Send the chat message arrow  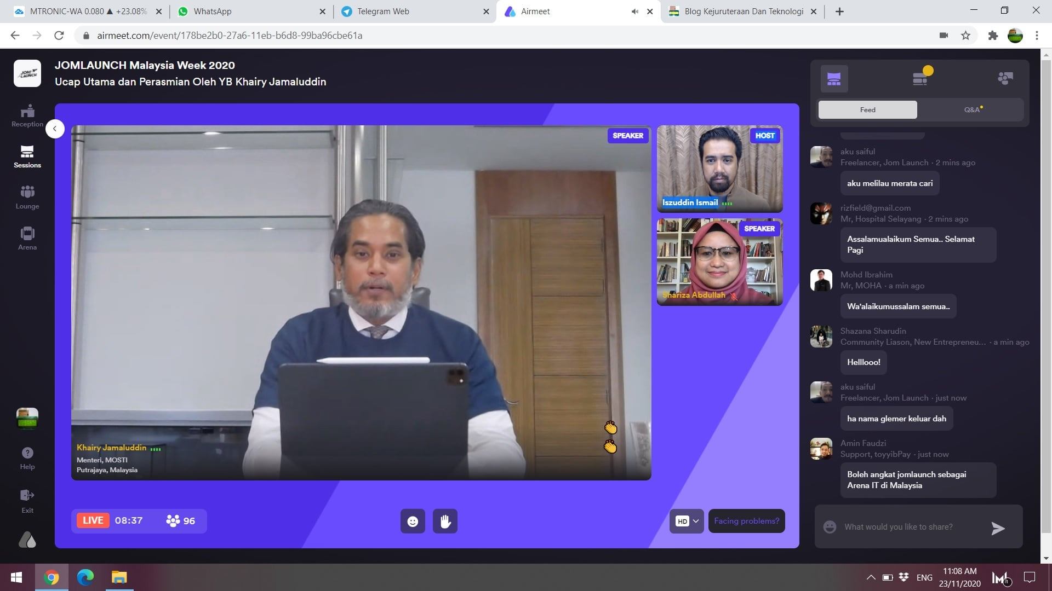coord(998,528)
